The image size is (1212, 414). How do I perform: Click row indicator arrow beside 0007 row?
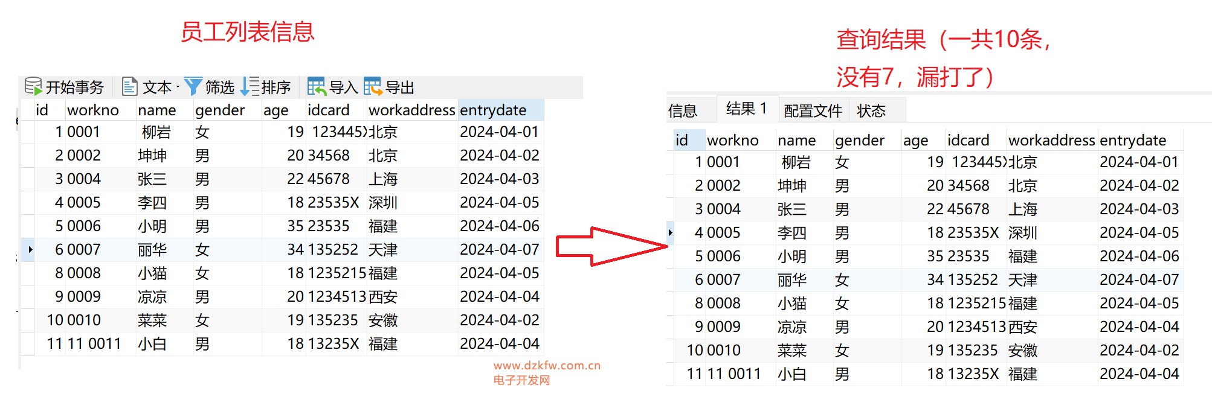(x=30, y=249)
